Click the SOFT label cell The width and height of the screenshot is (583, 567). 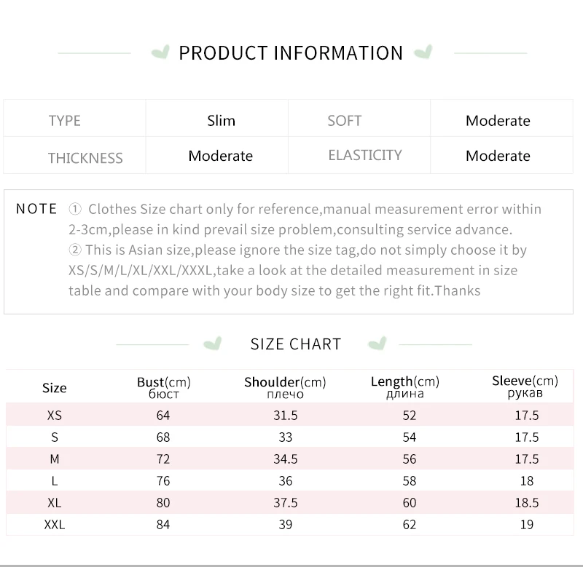tap(344, 121)
